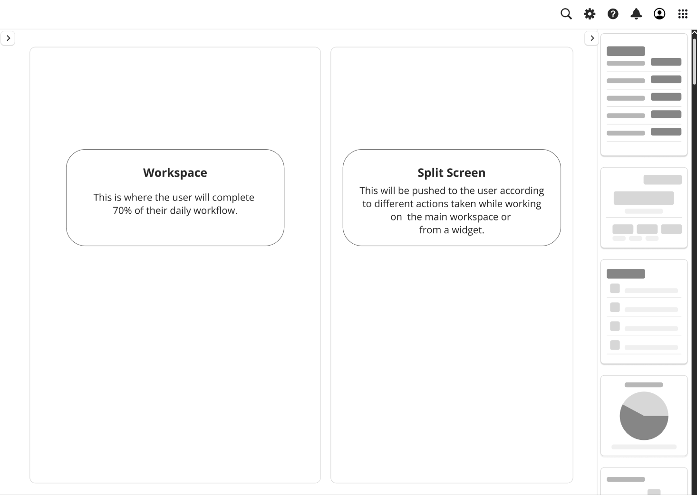Click text "from a widget."
The width and height of the screenshot is (697, 495).
pyautogui.click(x=452, y=230)
